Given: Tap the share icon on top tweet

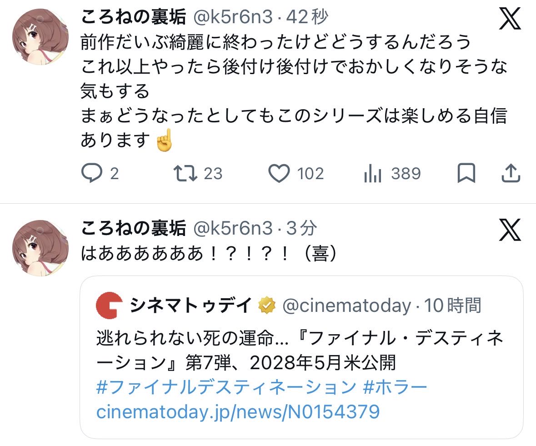Looking at the screenshot, I should click(x=510, y=174).
